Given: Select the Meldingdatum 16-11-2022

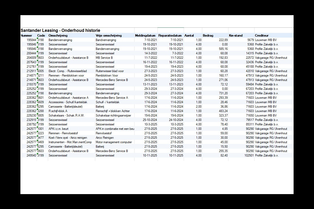Looking at the screenshot, I should point(150,62).
